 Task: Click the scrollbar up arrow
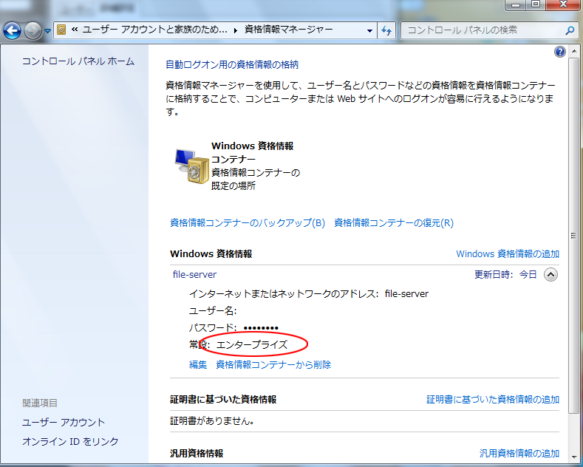(x=573, y=52)
